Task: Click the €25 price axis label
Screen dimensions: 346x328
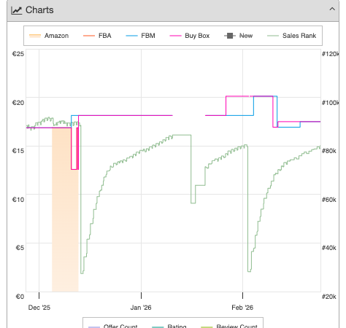Action: click(x=18, y=54)
